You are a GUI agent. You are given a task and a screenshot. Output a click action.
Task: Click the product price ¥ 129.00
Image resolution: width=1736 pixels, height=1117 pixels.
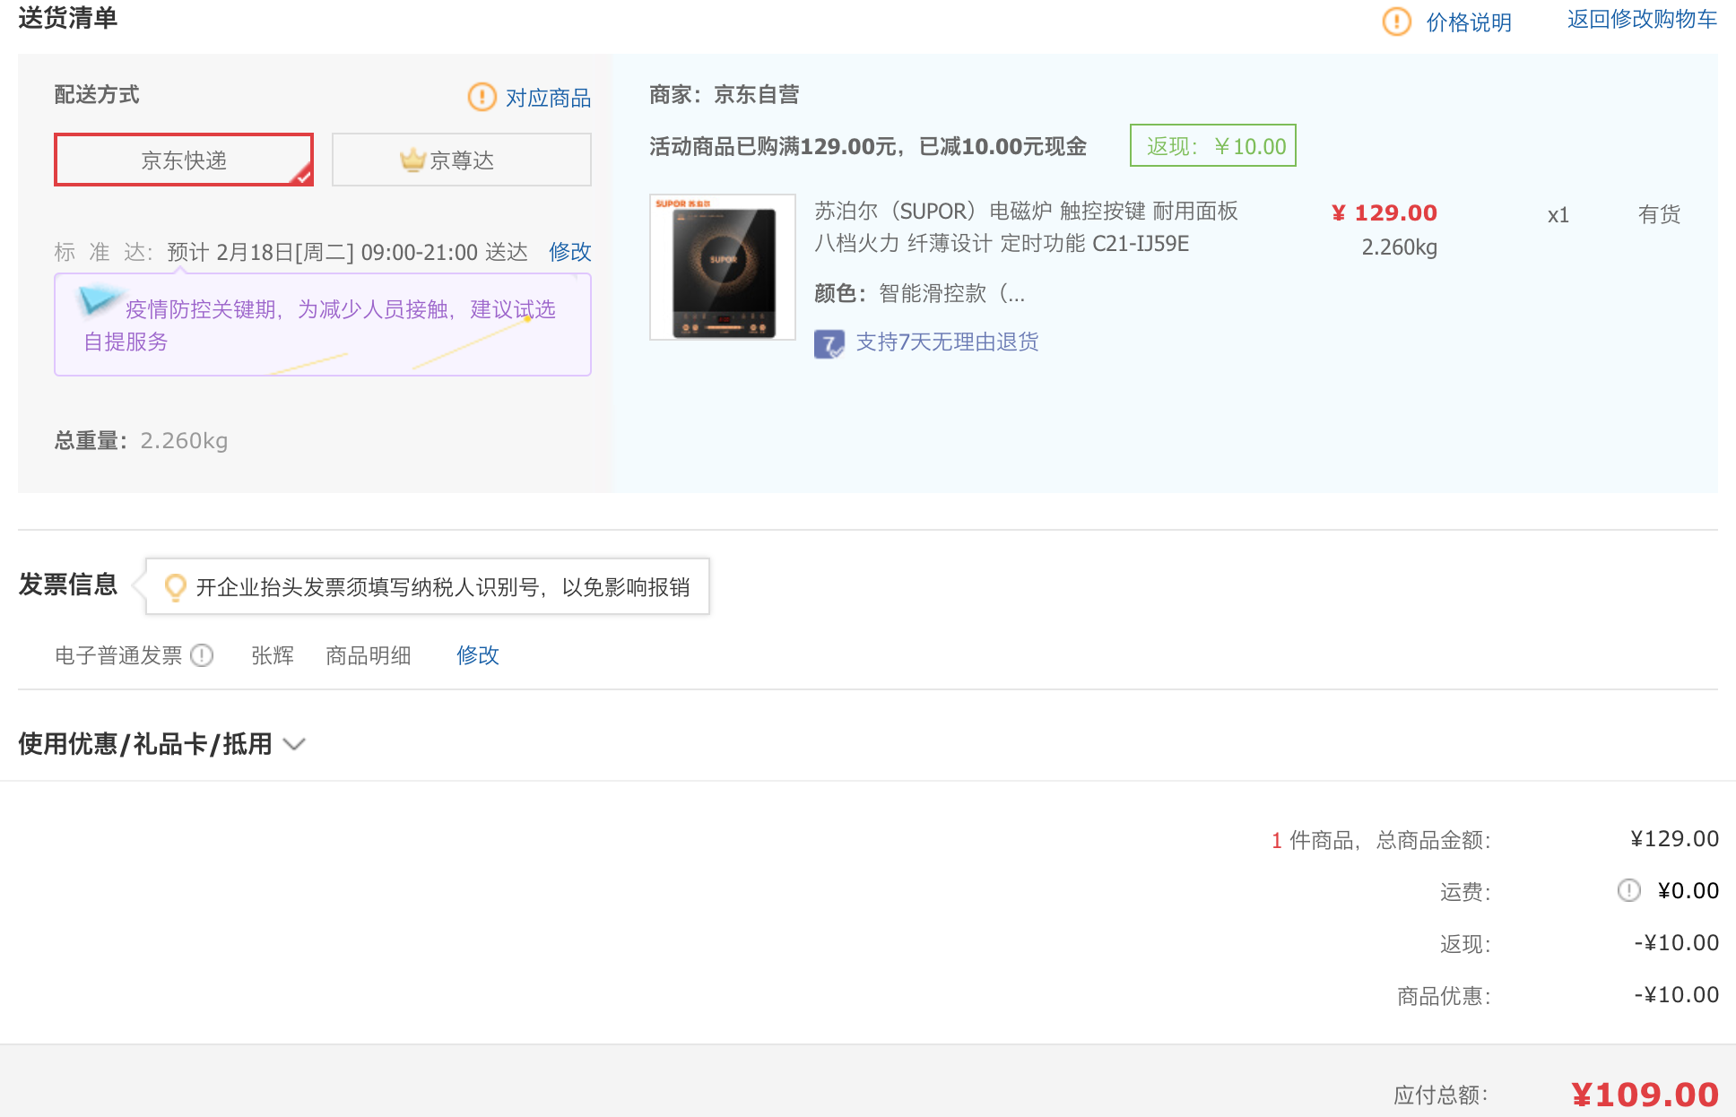1384,213
